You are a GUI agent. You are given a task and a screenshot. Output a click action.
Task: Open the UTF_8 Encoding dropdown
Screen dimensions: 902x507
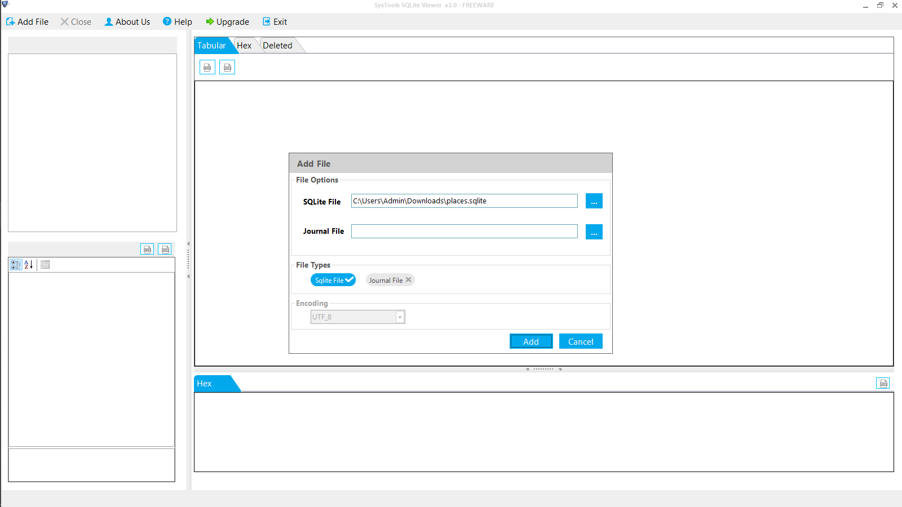(x=400, y=317)
